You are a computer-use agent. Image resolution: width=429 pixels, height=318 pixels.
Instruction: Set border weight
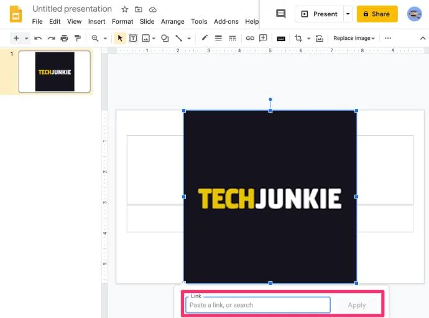218,38
